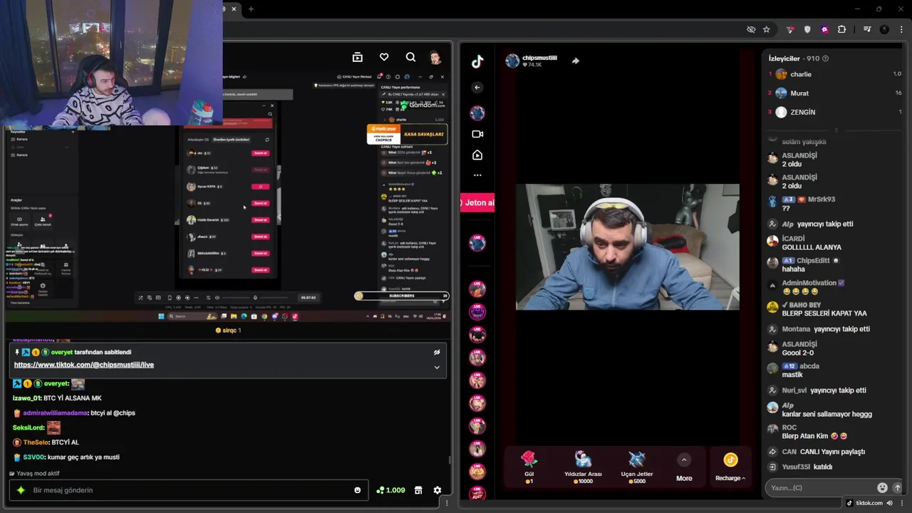Screen dimensions: 912x513
Task: Click the ChipsEdittt username in TikTok chat
Action: coord(813,261)
